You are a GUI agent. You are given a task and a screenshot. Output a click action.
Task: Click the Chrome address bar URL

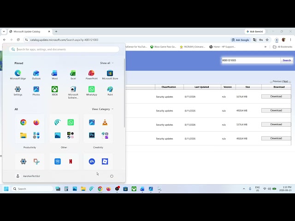click(64, 40)
